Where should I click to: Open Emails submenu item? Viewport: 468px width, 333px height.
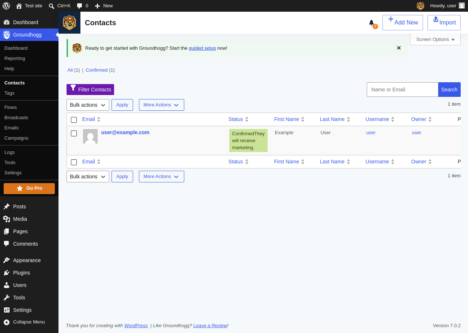click(29, 128)
